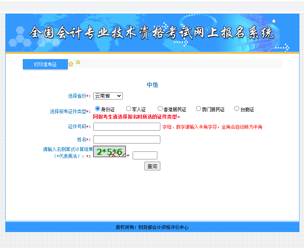The width and height of the screenshot is (304, 248).
Task: Click the smaller star icon right of tab
Action: pos(78,62)
